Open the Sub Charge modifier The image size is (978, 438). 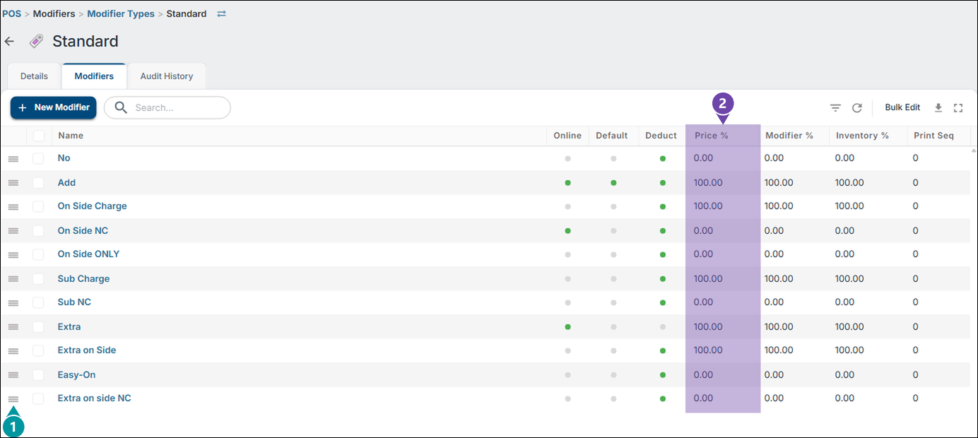click(x=83, y=279)
